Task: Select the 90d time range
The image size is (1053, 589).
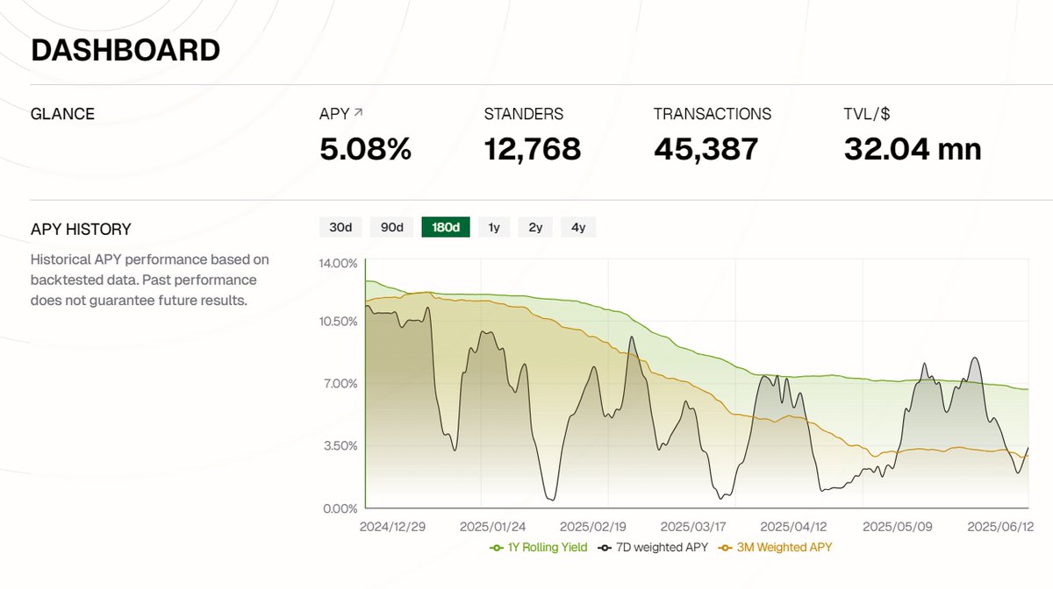Action: 391,227
